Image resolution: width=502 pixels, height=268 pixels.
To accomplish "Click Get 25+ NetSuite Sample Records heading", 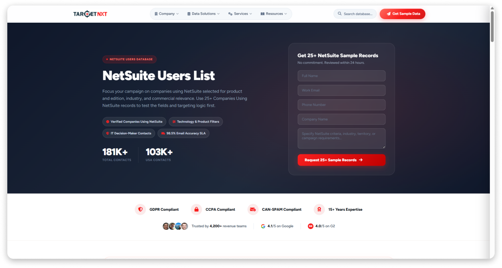I will pyautogui.click(x=338, y=56).
